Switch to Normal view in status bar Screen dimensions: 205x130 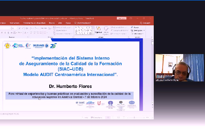(108, 118)
